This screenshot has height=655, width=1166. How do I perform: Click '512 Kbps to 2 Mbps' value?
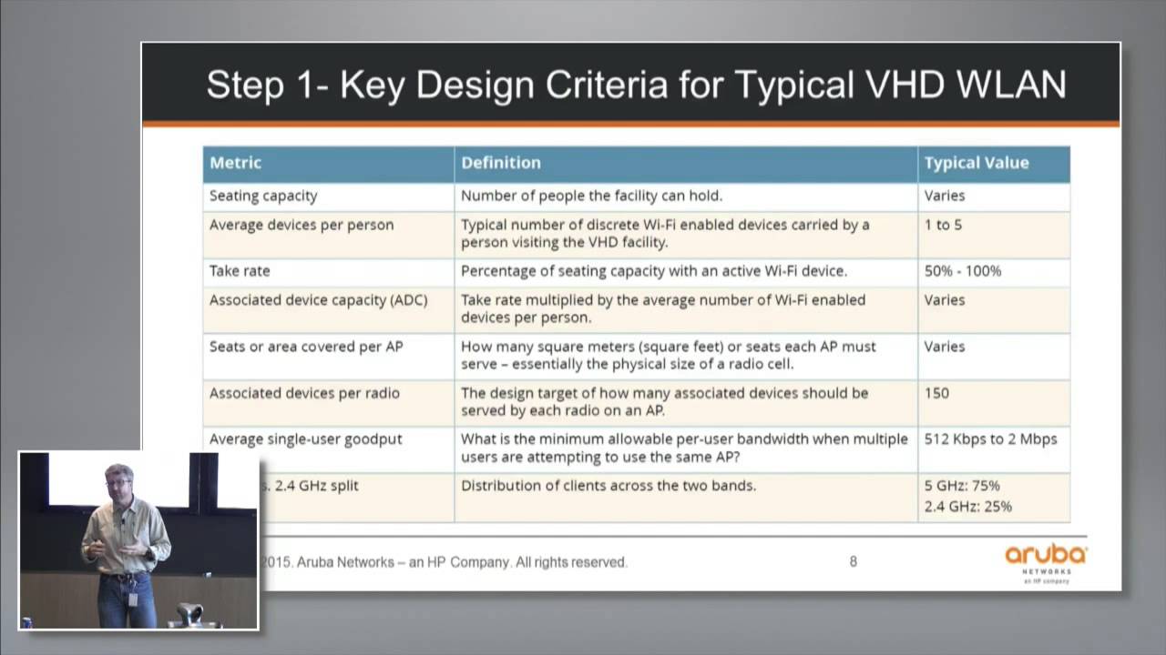click(x=990, y=439)
